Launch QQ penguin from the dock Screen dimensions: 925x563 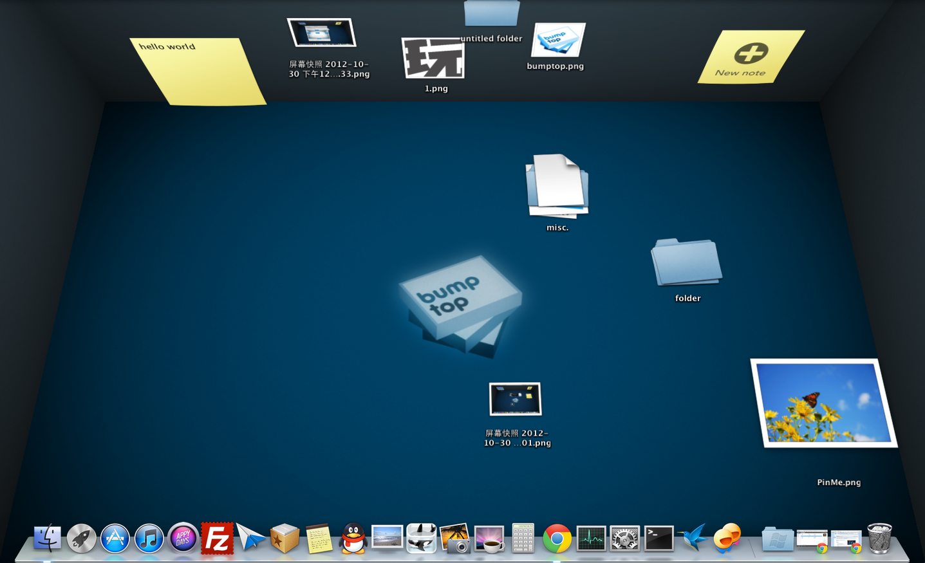[353, 538]
